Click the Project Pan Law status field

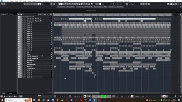click(116, 7)
